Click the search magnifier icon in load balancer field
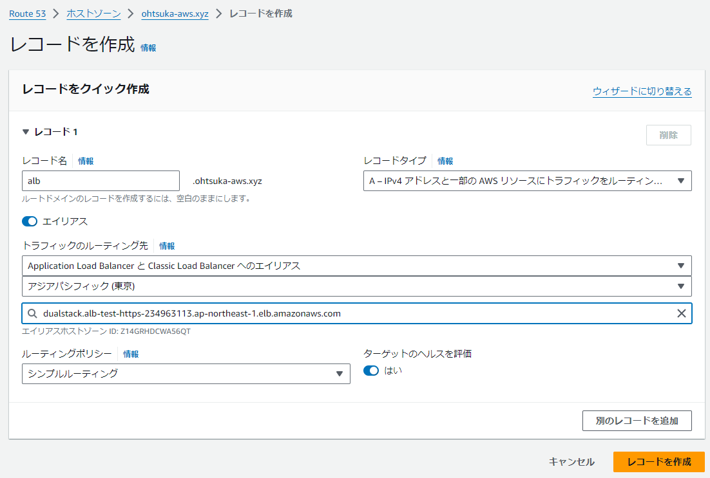 32,313
